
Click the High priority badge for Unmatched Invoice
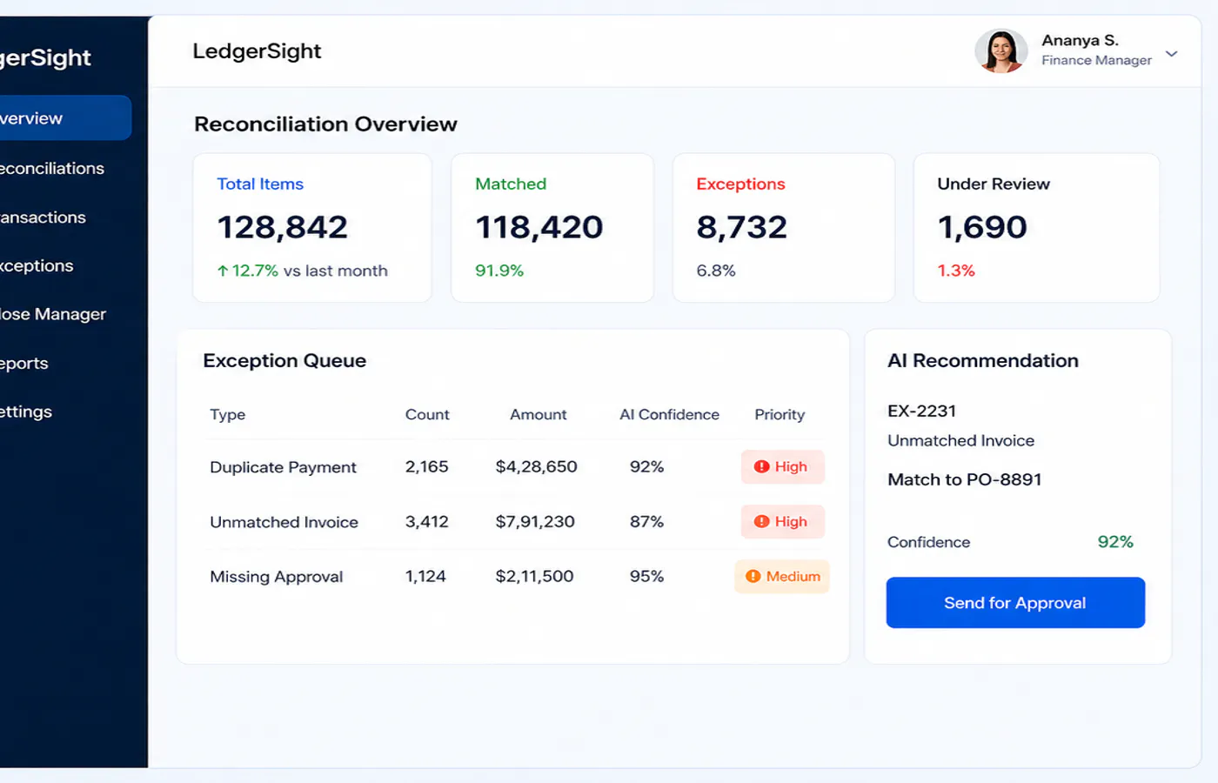coord(782,521)
